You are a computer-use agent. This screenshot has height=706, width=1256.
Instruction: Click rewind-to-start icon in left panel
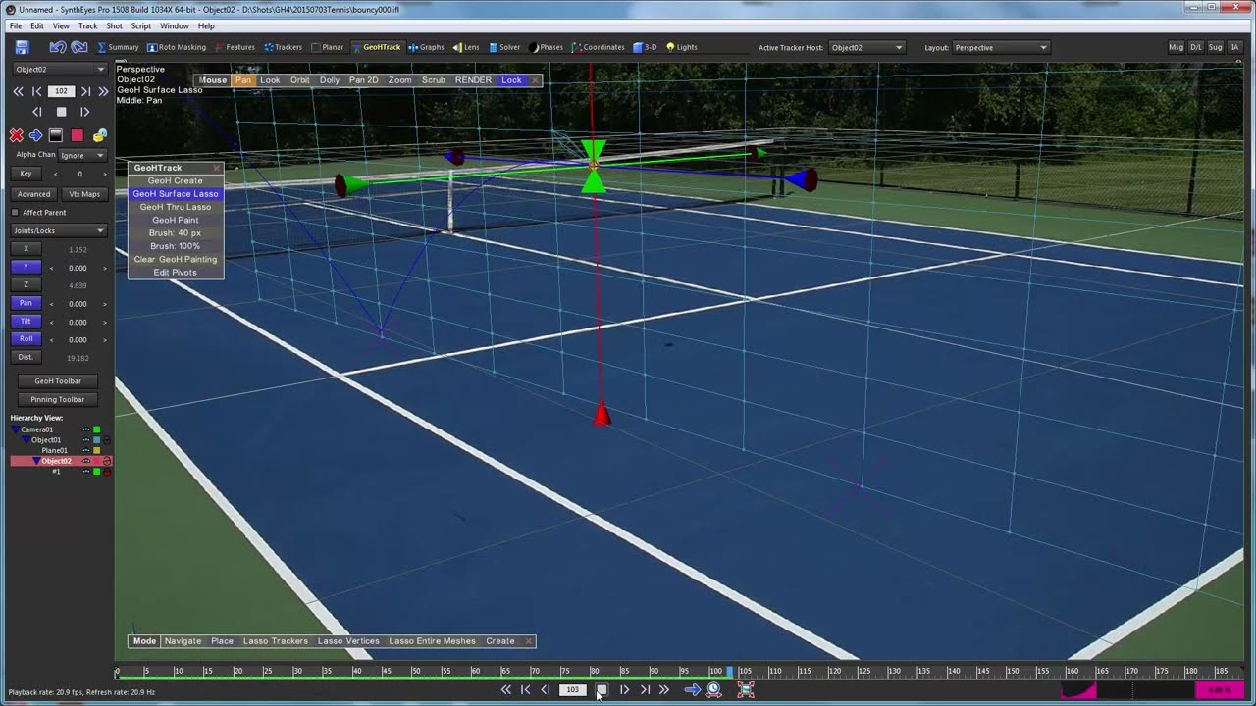18,91
